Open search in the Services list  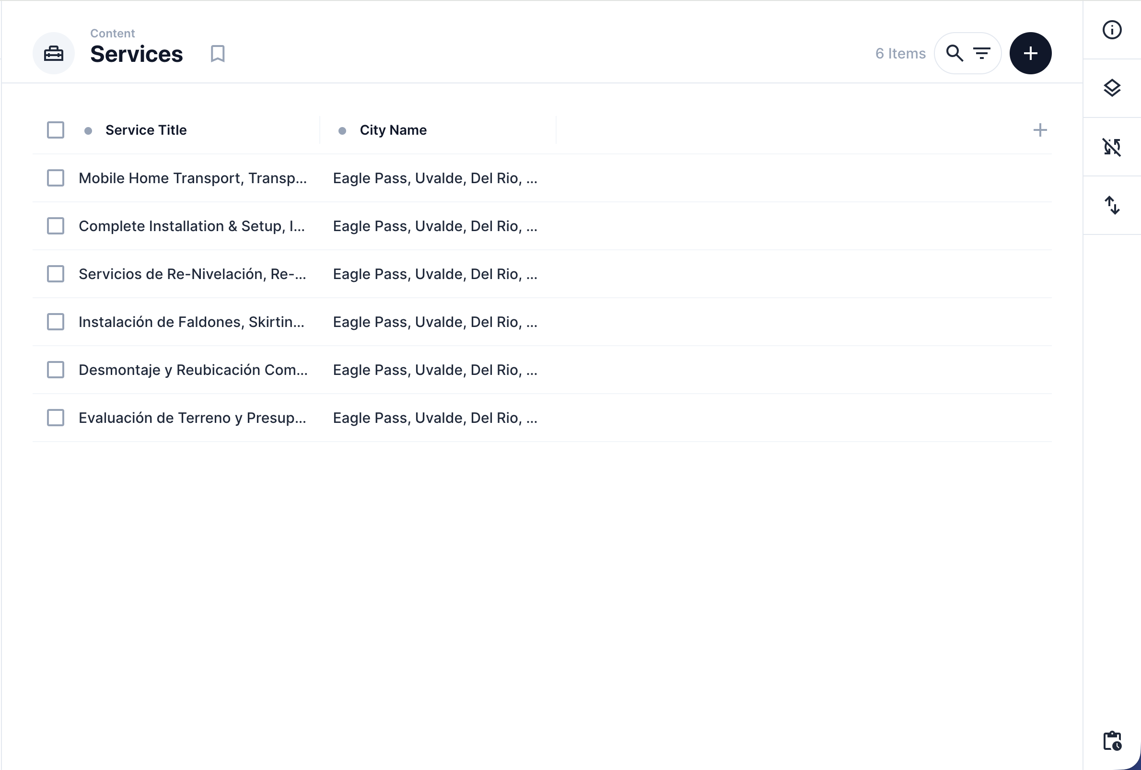954,53
